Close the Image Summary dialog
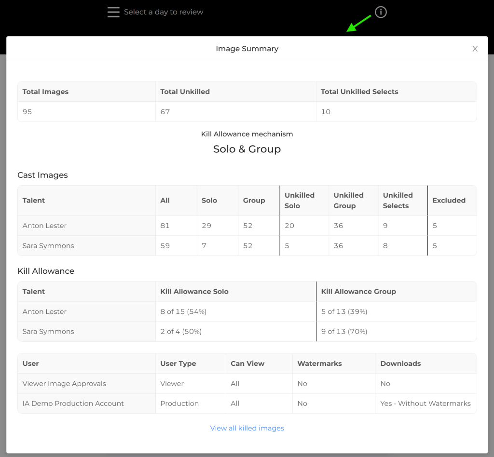This screenshot has height=457, width=494. point(475,49)
